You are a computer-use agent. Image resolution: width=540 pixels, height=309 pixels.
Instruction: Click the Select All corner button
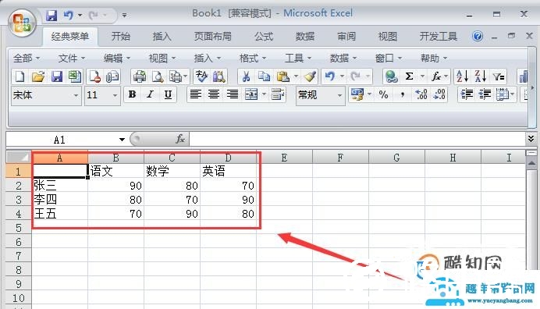click(19, 158)
